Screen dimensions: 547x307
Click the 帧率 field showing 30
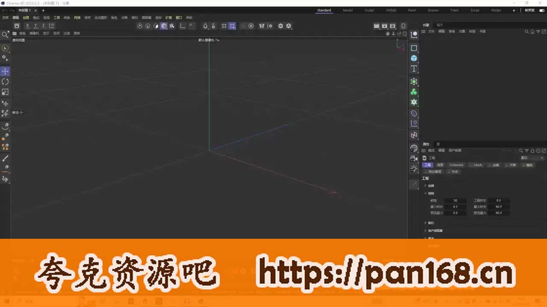coord(456,200)
